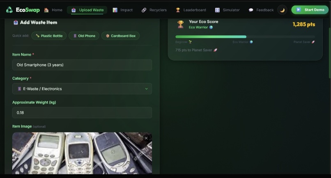Click the Eco Warrior midpoint marker under progress bar
Viewport: 331px width, 178px height.
pyautogui.click(x=243, y=42)
